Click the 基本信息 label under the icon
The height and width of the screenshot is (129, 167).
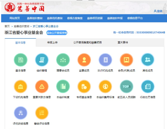[x=20, y=71]
